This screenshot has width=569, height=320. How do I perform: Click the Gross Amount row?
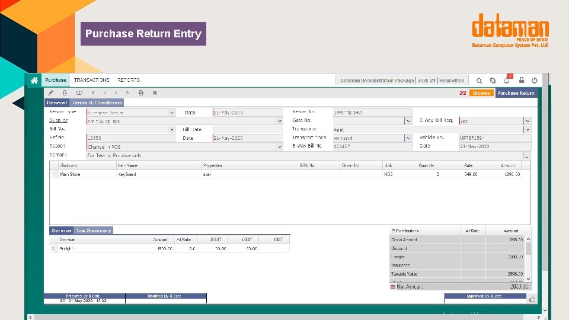(x=457, y=240)
